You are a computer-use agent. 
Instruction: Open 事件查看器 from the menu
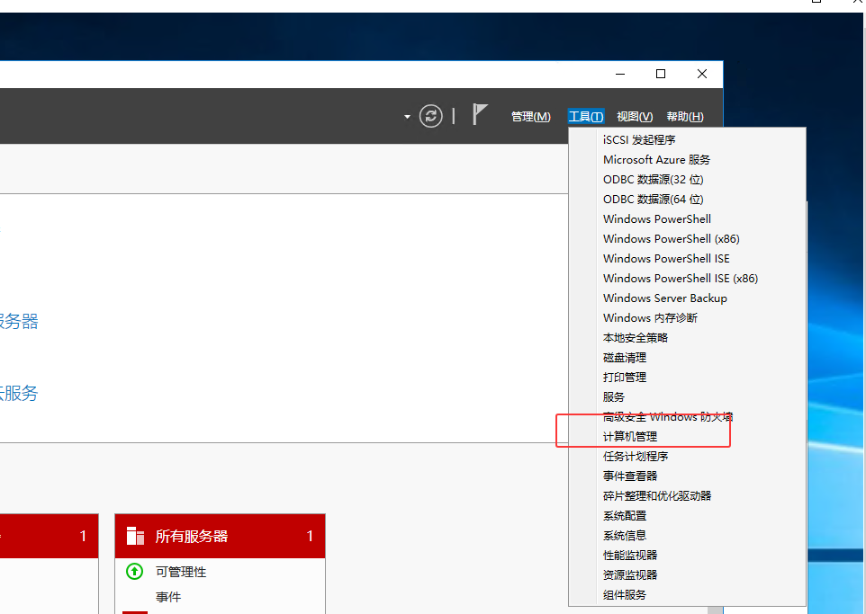[630, 476]
